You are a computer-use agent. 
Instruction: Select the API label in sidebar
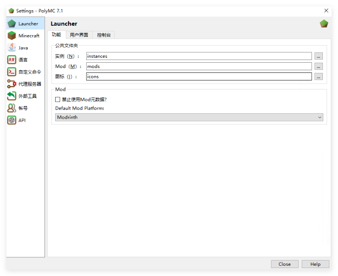[22, 120]
